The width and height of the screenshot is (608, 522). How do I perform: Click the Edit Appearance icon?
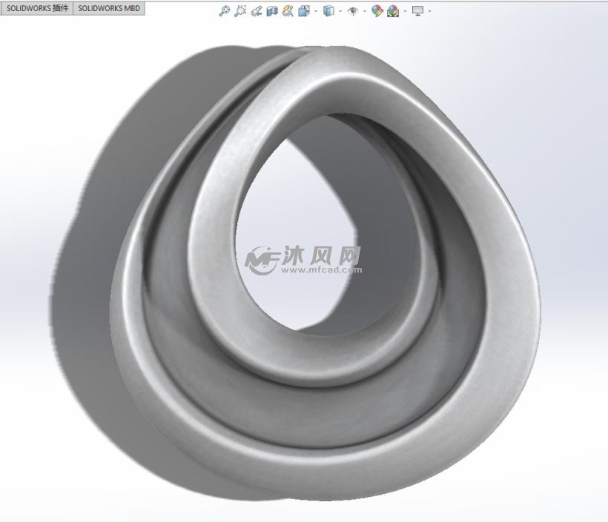pos(377,11)
